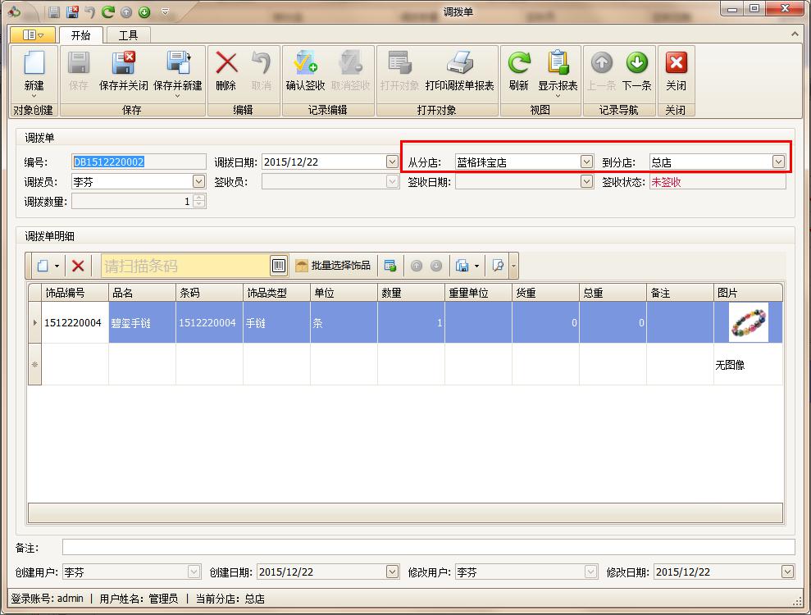The height and width of the screenshot is (615, 811).
Task: Click the cell 碧玺手链 in grid
Action: point(142,323)
